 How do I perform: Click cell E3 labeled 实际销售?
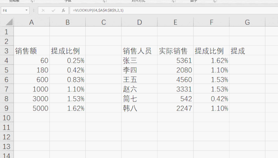click(x=175, y=51)
